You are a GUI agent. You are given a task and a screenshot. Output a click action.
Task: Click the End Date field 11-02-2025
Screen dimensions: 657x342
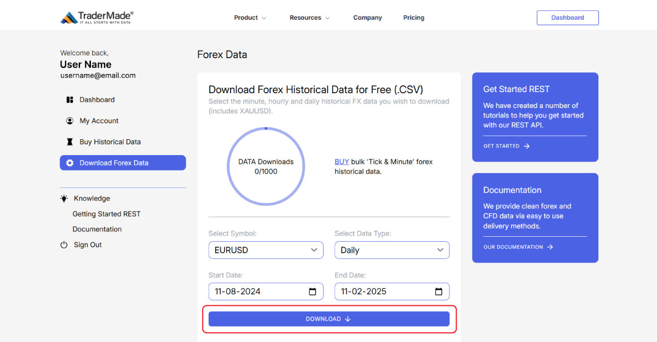pos(392,292)
